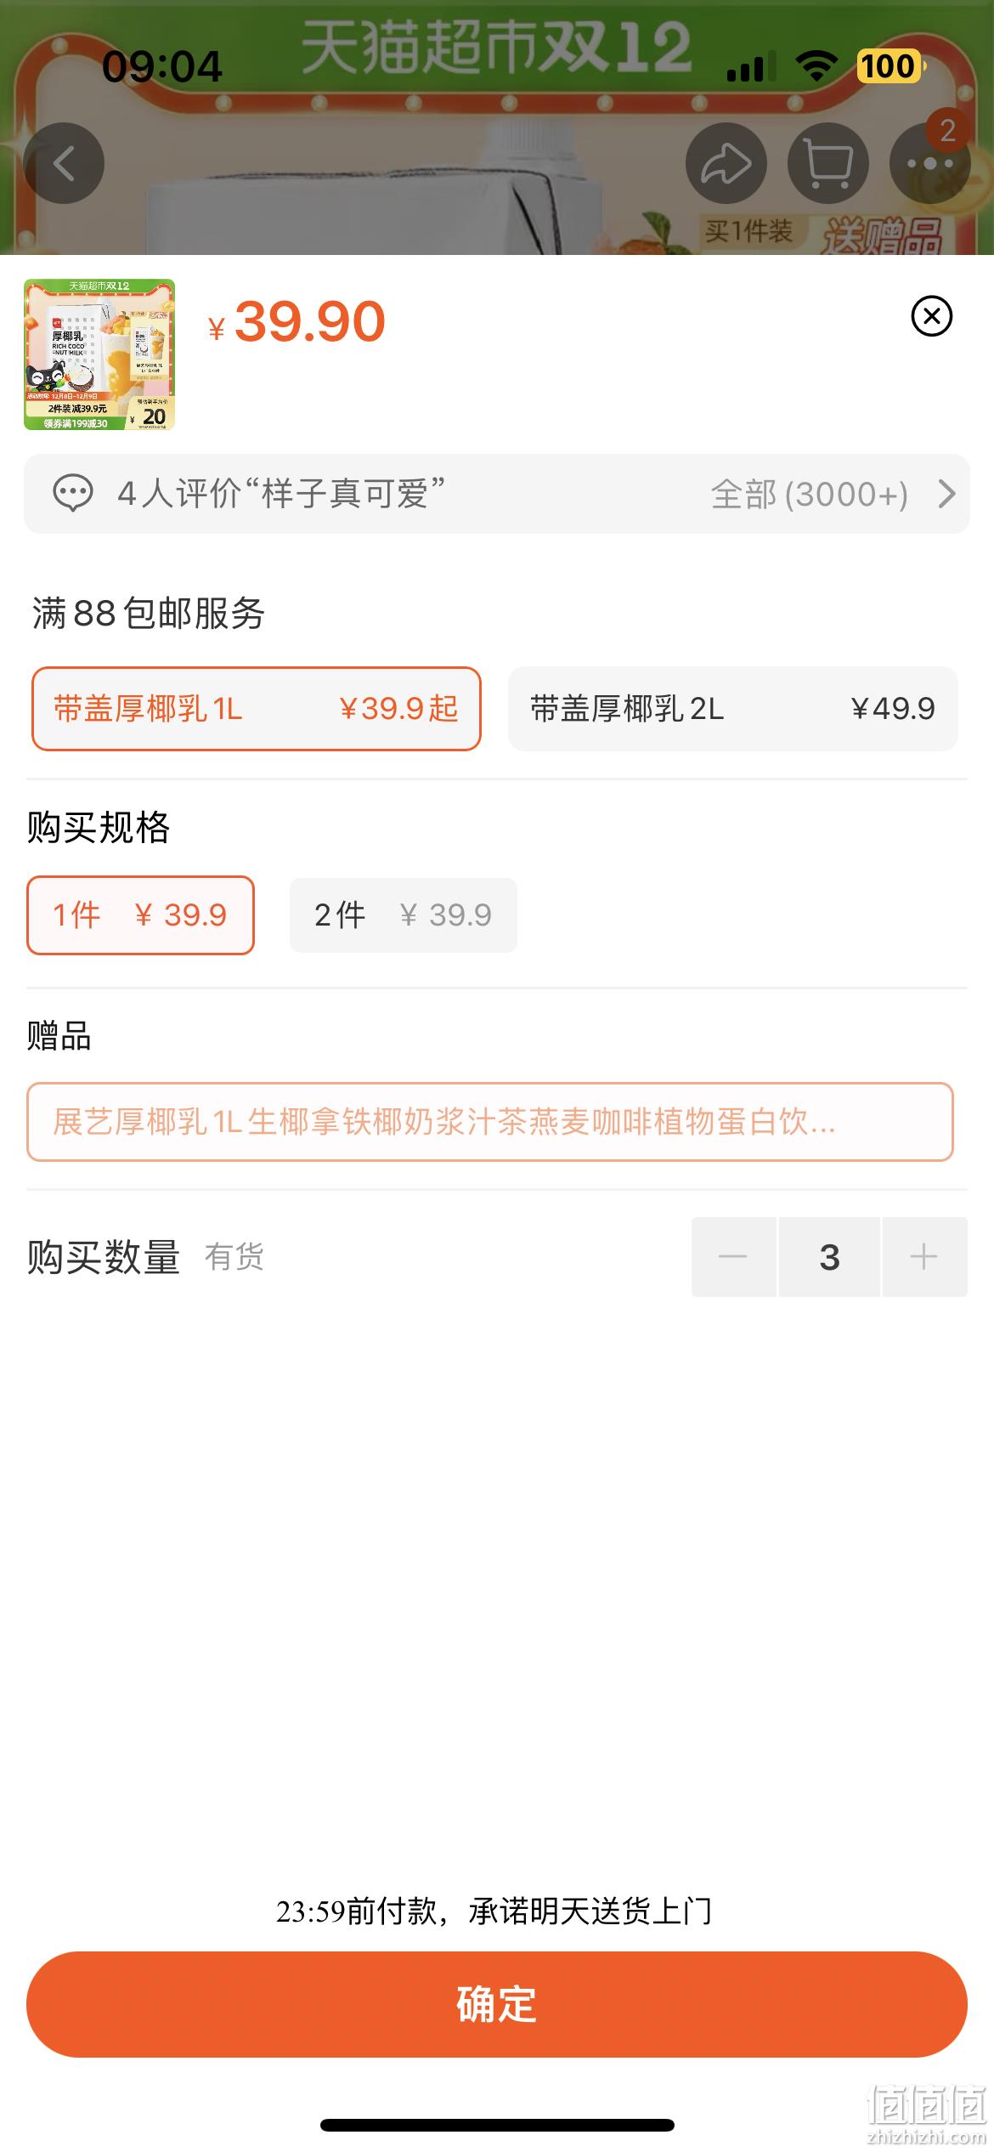
Task: Open the share icon
Action: (x=726, y=163)
